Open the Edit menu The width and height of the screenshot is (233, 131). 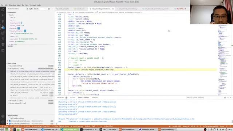click(x=6, y=5)
